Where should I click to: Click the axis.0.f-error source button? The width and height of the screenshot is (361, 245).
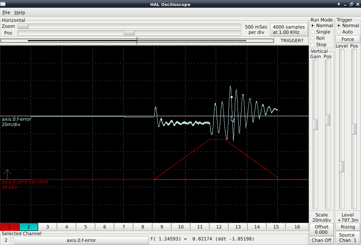coord(81,240)
